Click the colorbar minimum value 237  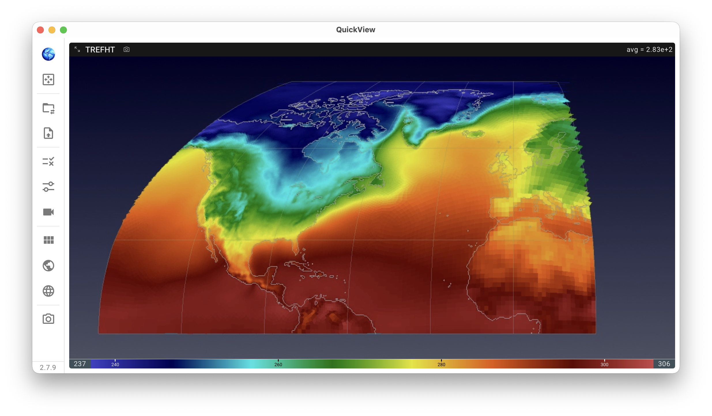pos(80,364)
